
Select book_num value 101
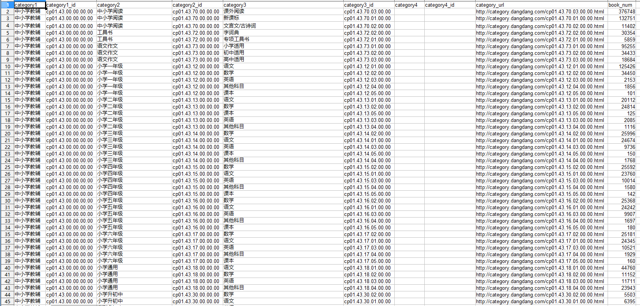pyautogui.click(x=622, y=93)
